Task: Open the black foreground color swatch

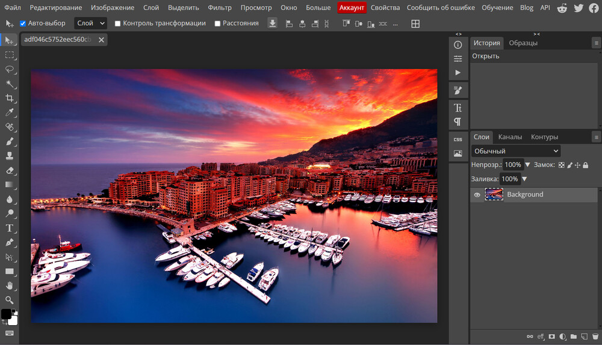Action: (x=6, y=314)
